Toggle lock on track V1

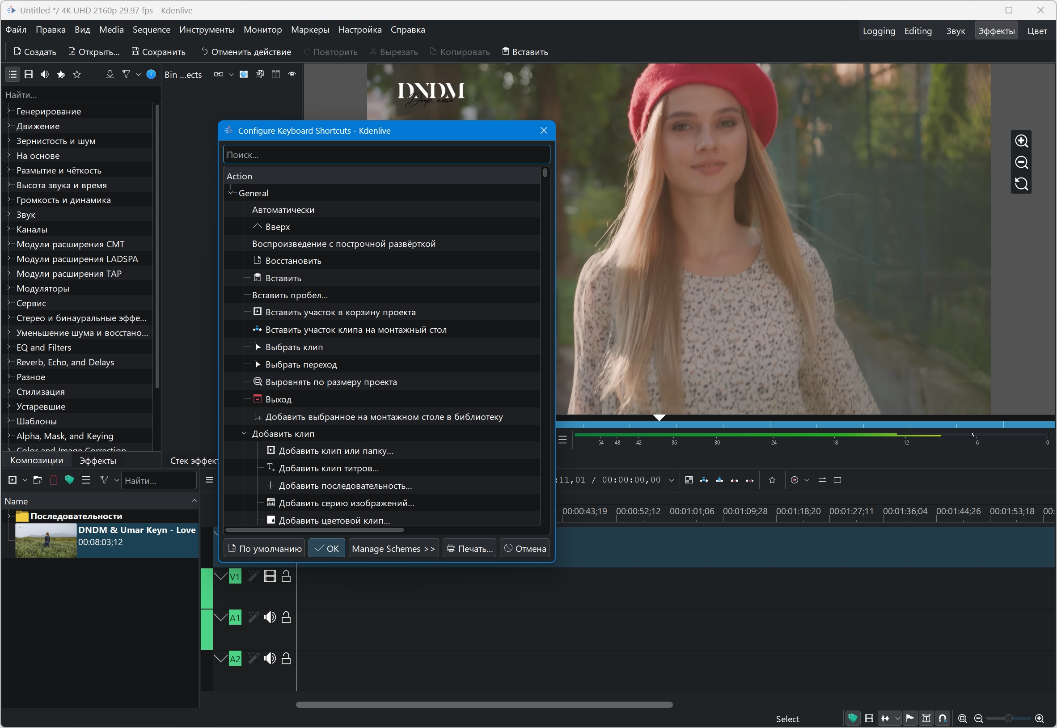pyautogui.click(x=286, y=576)
